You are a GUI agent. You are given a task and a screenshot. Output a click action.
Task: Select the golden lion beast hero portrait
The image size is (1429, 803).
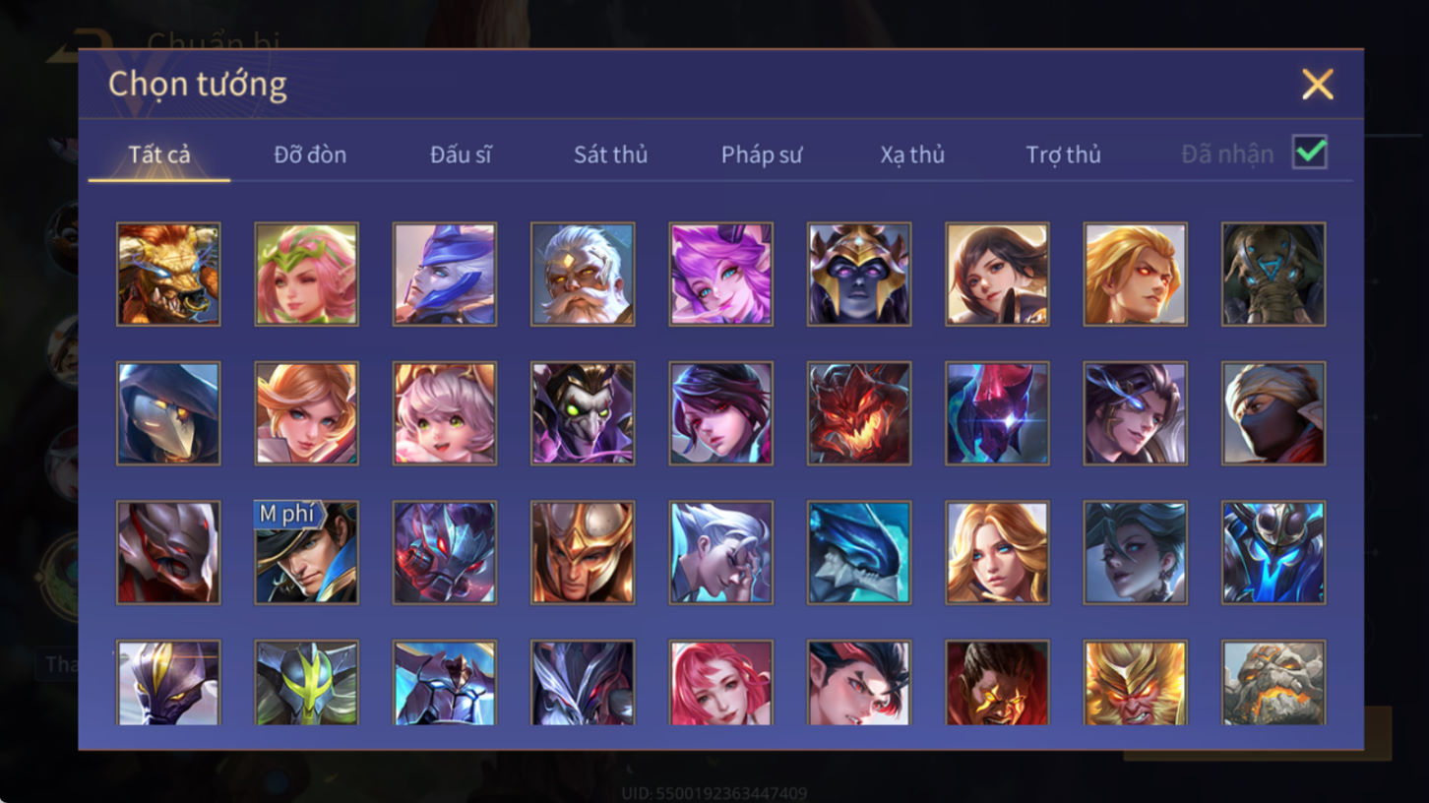pyautogui.click(x=168, y=274)
